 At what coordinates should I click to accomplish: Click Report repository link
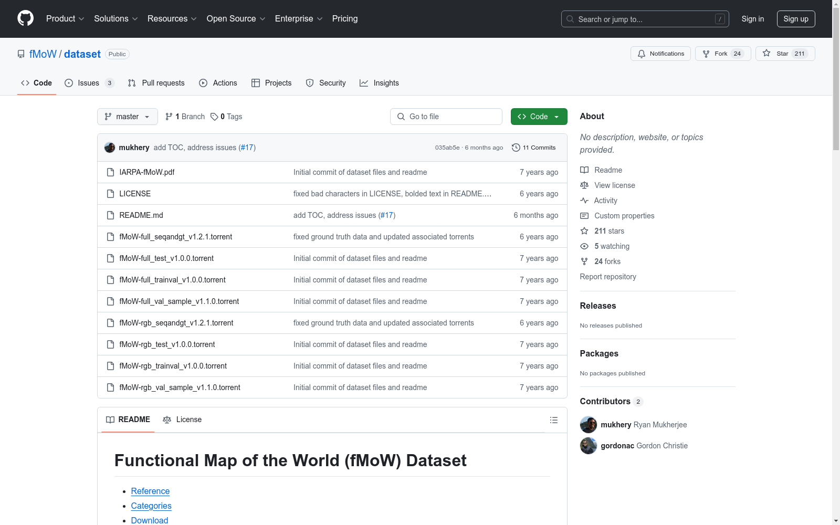(x=608, y=277)
